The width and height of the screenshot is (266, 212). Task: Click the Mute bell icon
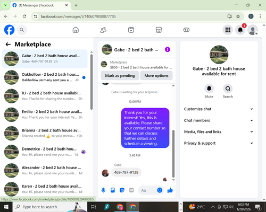(x=209, y=89)
